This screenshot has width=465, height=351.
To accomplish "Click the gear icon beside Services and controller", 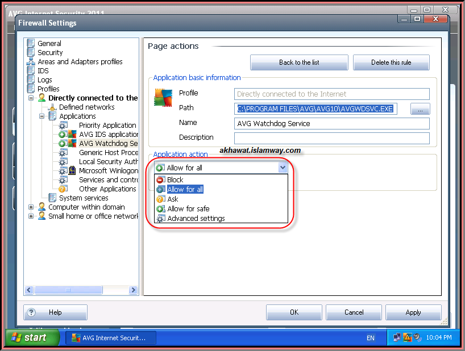I will [63, 180].
